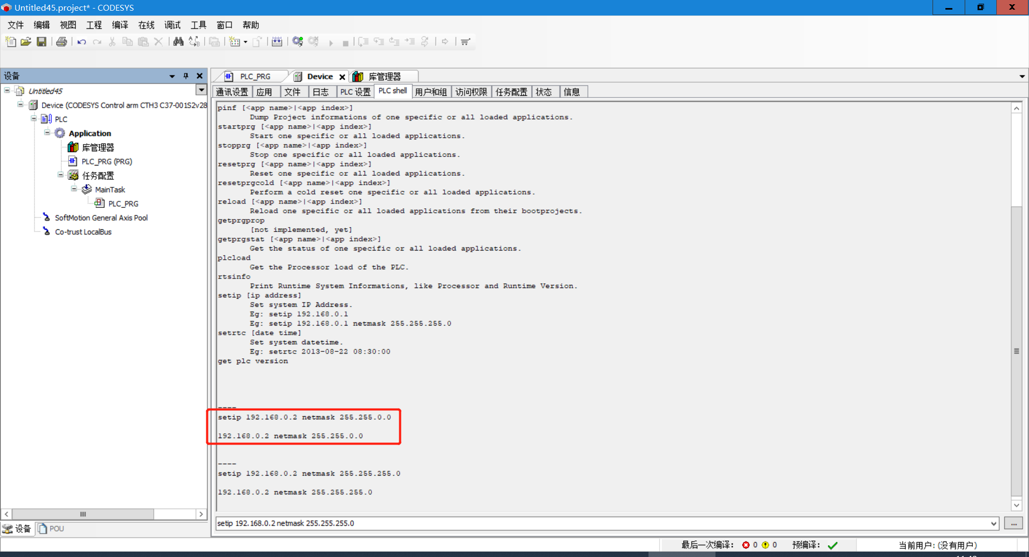Toggle the pin on the devices panel
The height and width of the screenshot is (557, 1029).
click(186, 76)
